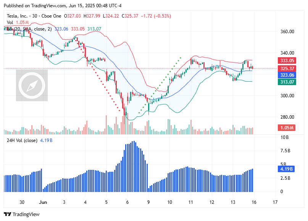Viewport: 308px width, 221px height.
Task: Click the high price H327.99
Action: coord(92,16)
